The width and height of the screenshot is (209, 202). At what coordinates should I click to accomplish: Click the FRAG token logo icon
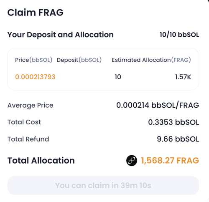(132, 161)
